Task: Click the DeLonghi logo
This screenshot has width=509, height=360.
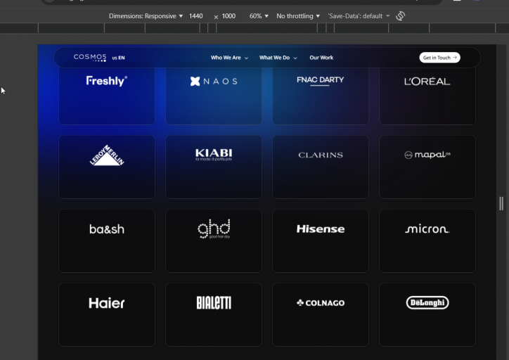Action: coord(427,302)
